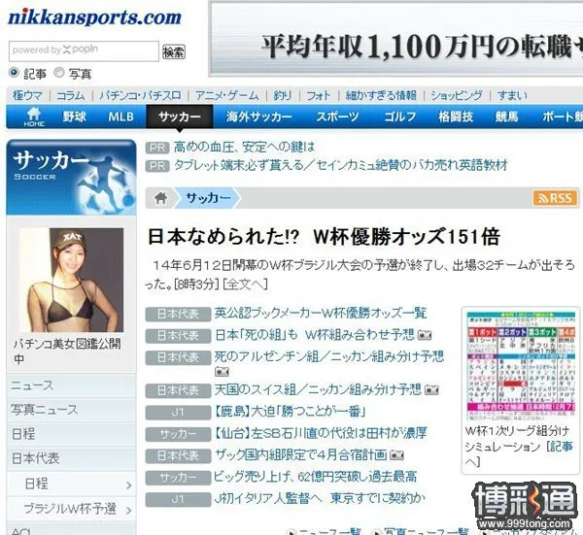Open 死のアルゼンチン組/ニッカン組み分け予想 article
The height and width of the screenshot is (535, 583).
pyautogui.click(x=329, y=356)
